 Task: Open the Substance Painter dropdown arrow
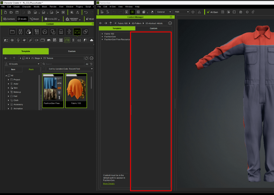pos(80,20)
